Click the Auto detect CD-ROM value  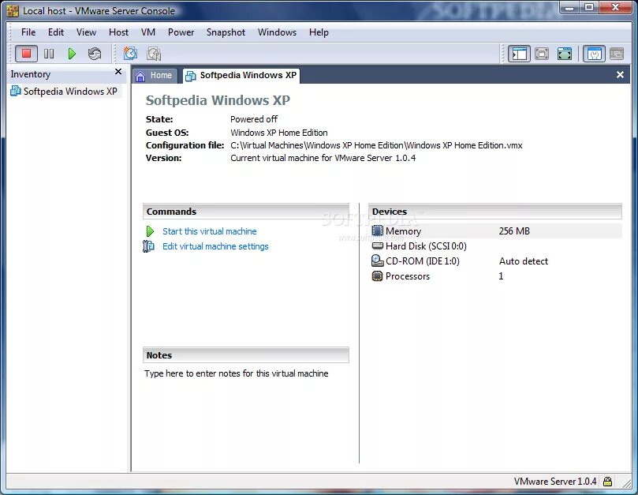coord(524,261)
